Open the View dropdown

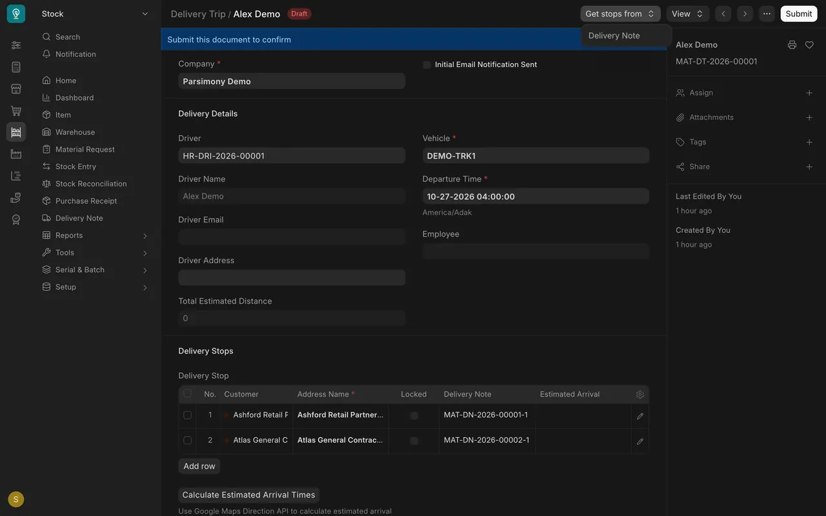tap(688, 14)
